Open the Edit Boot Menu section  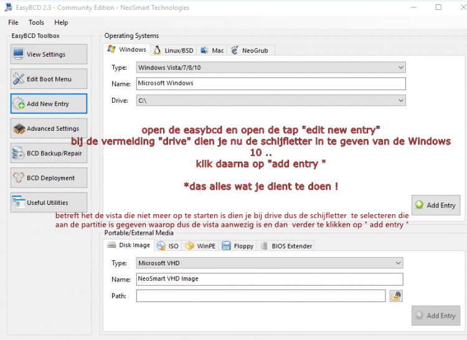pyautogui.click(x=49, y=79)
